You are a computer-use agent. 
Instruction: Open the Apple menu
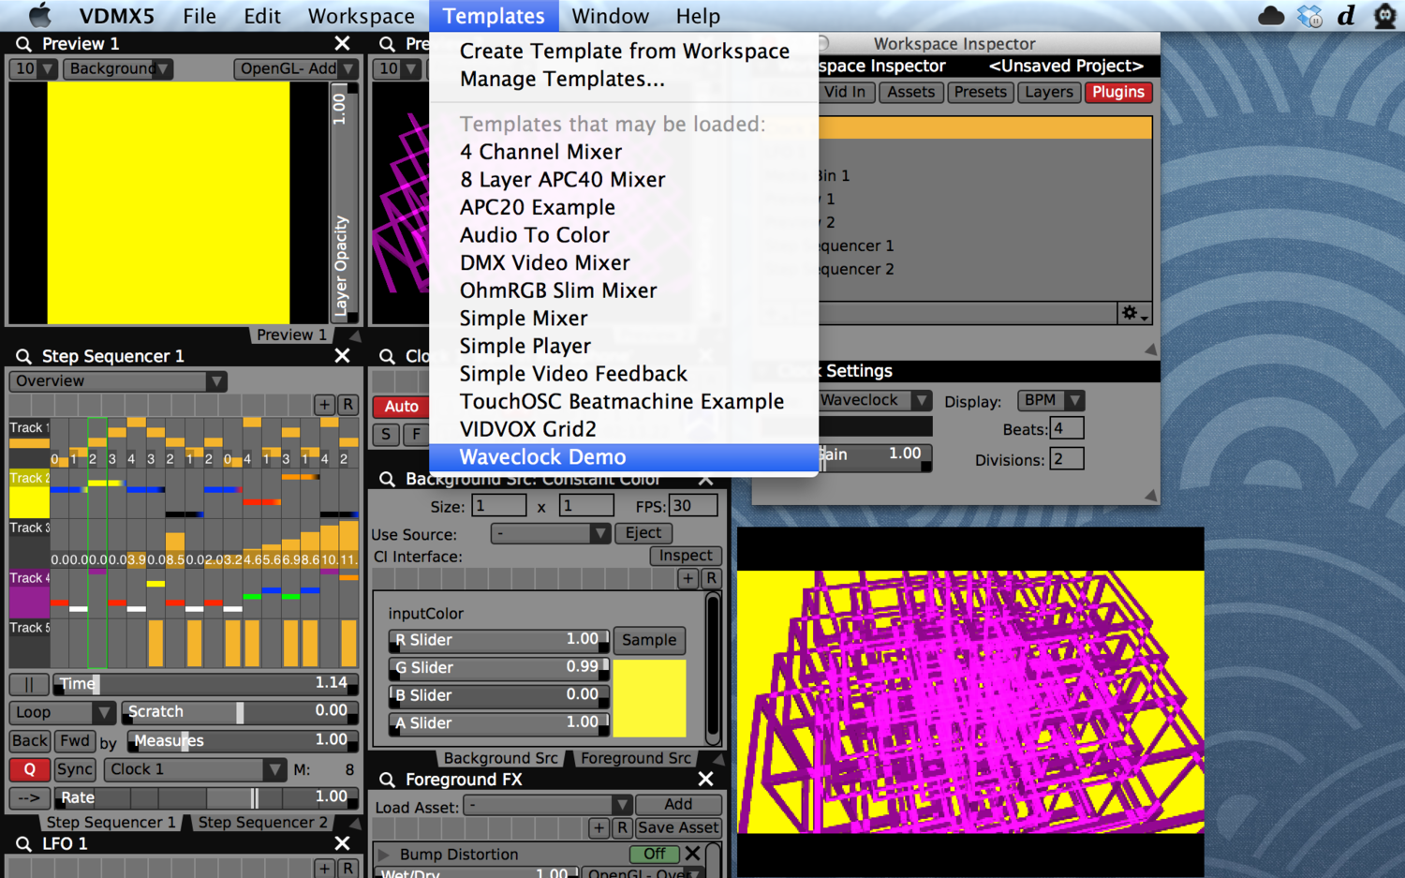pos(40,15)
